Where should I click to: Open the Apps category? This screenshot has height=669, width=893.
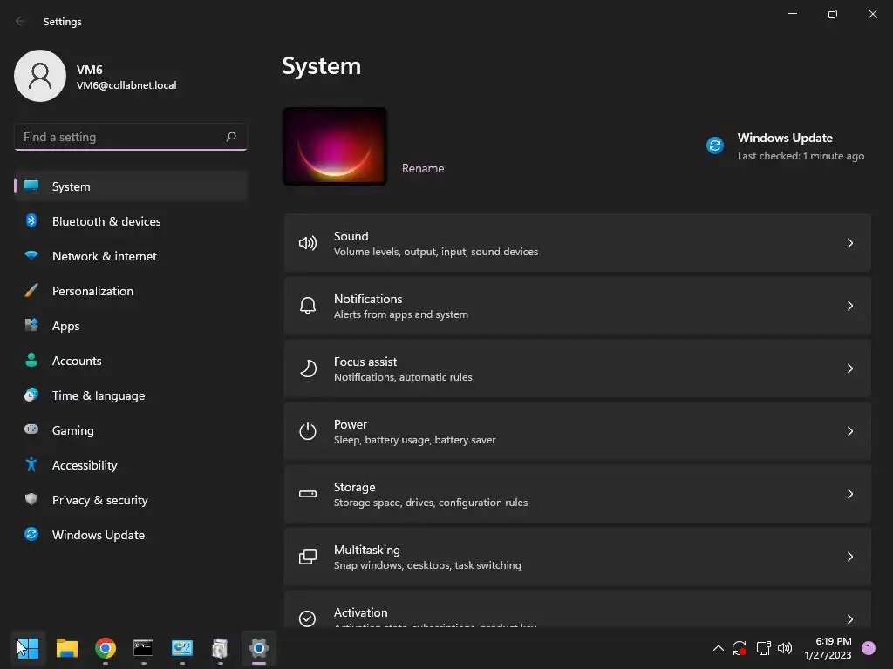pos(131,326)
